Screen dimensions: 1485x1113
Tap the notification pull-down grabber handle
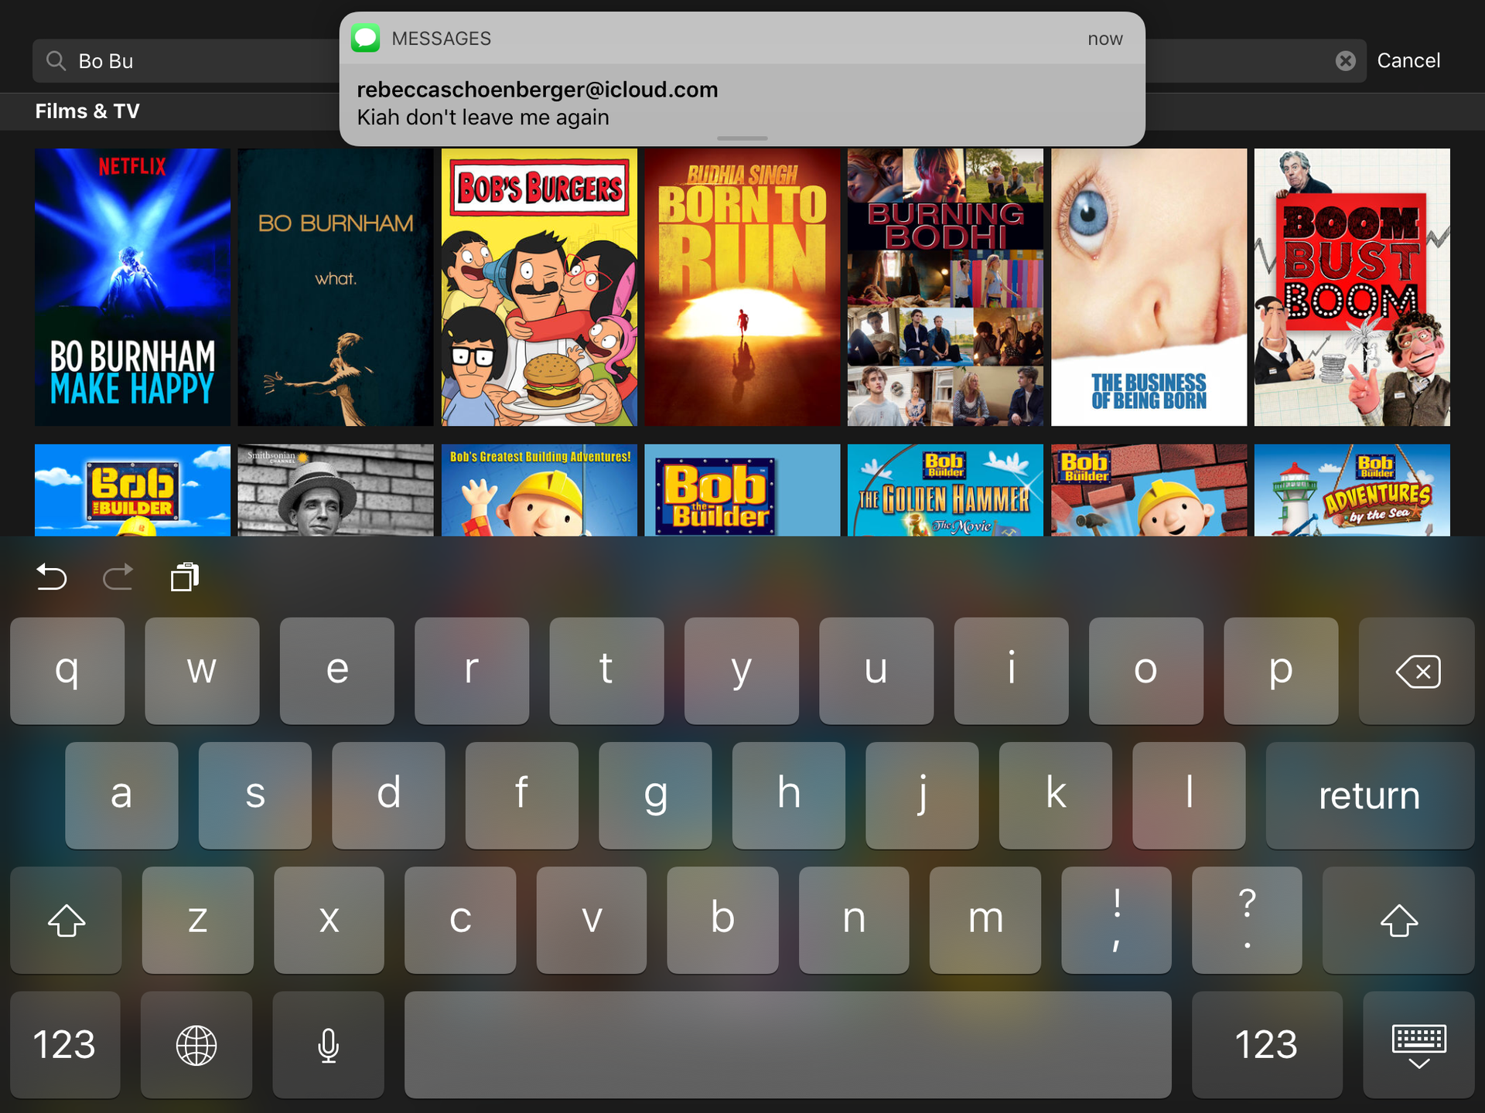pyautogui.click(x=742, y=138)
